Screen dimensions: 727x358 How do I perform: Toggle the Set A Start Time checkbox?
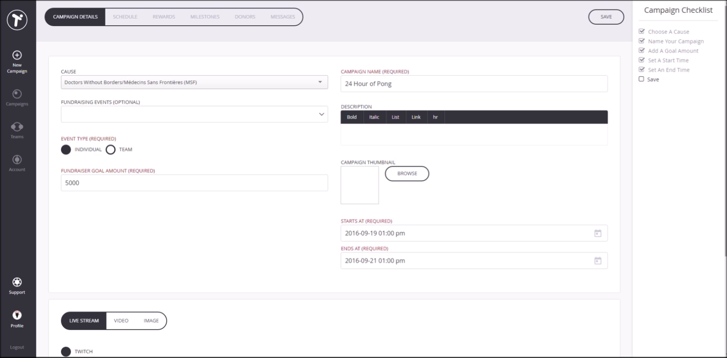click(x=642, y=60)
